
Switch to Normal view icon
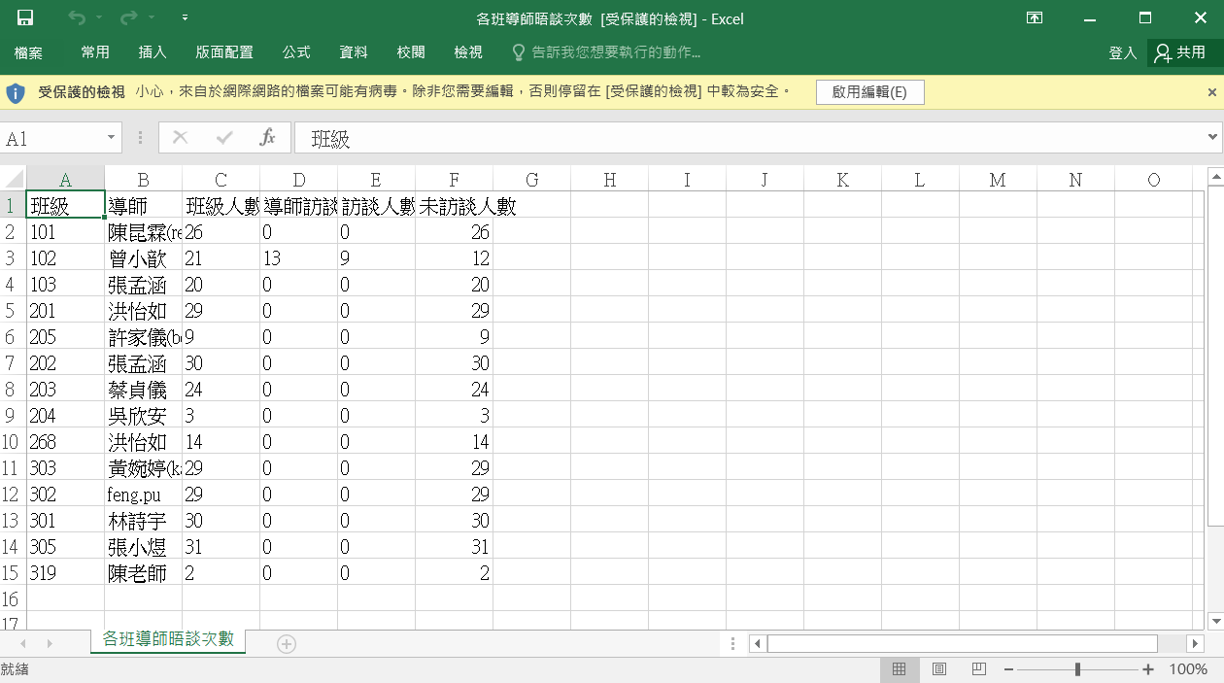[899, 669]
